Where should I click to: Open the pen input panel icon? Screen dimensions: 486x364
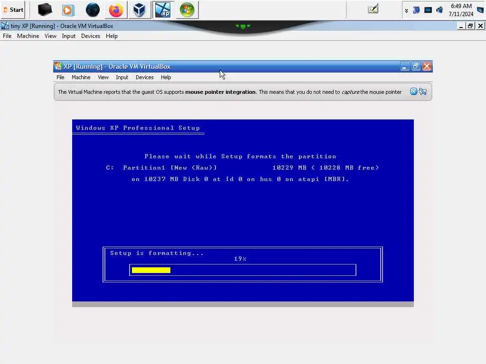(373, 9)
